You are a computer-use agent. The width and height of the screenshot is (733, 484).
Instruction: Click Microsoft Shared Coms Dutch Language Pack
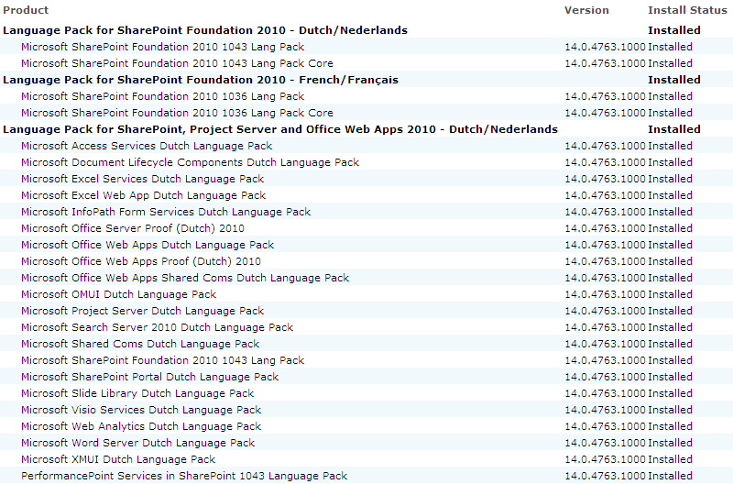click(140, 344)
